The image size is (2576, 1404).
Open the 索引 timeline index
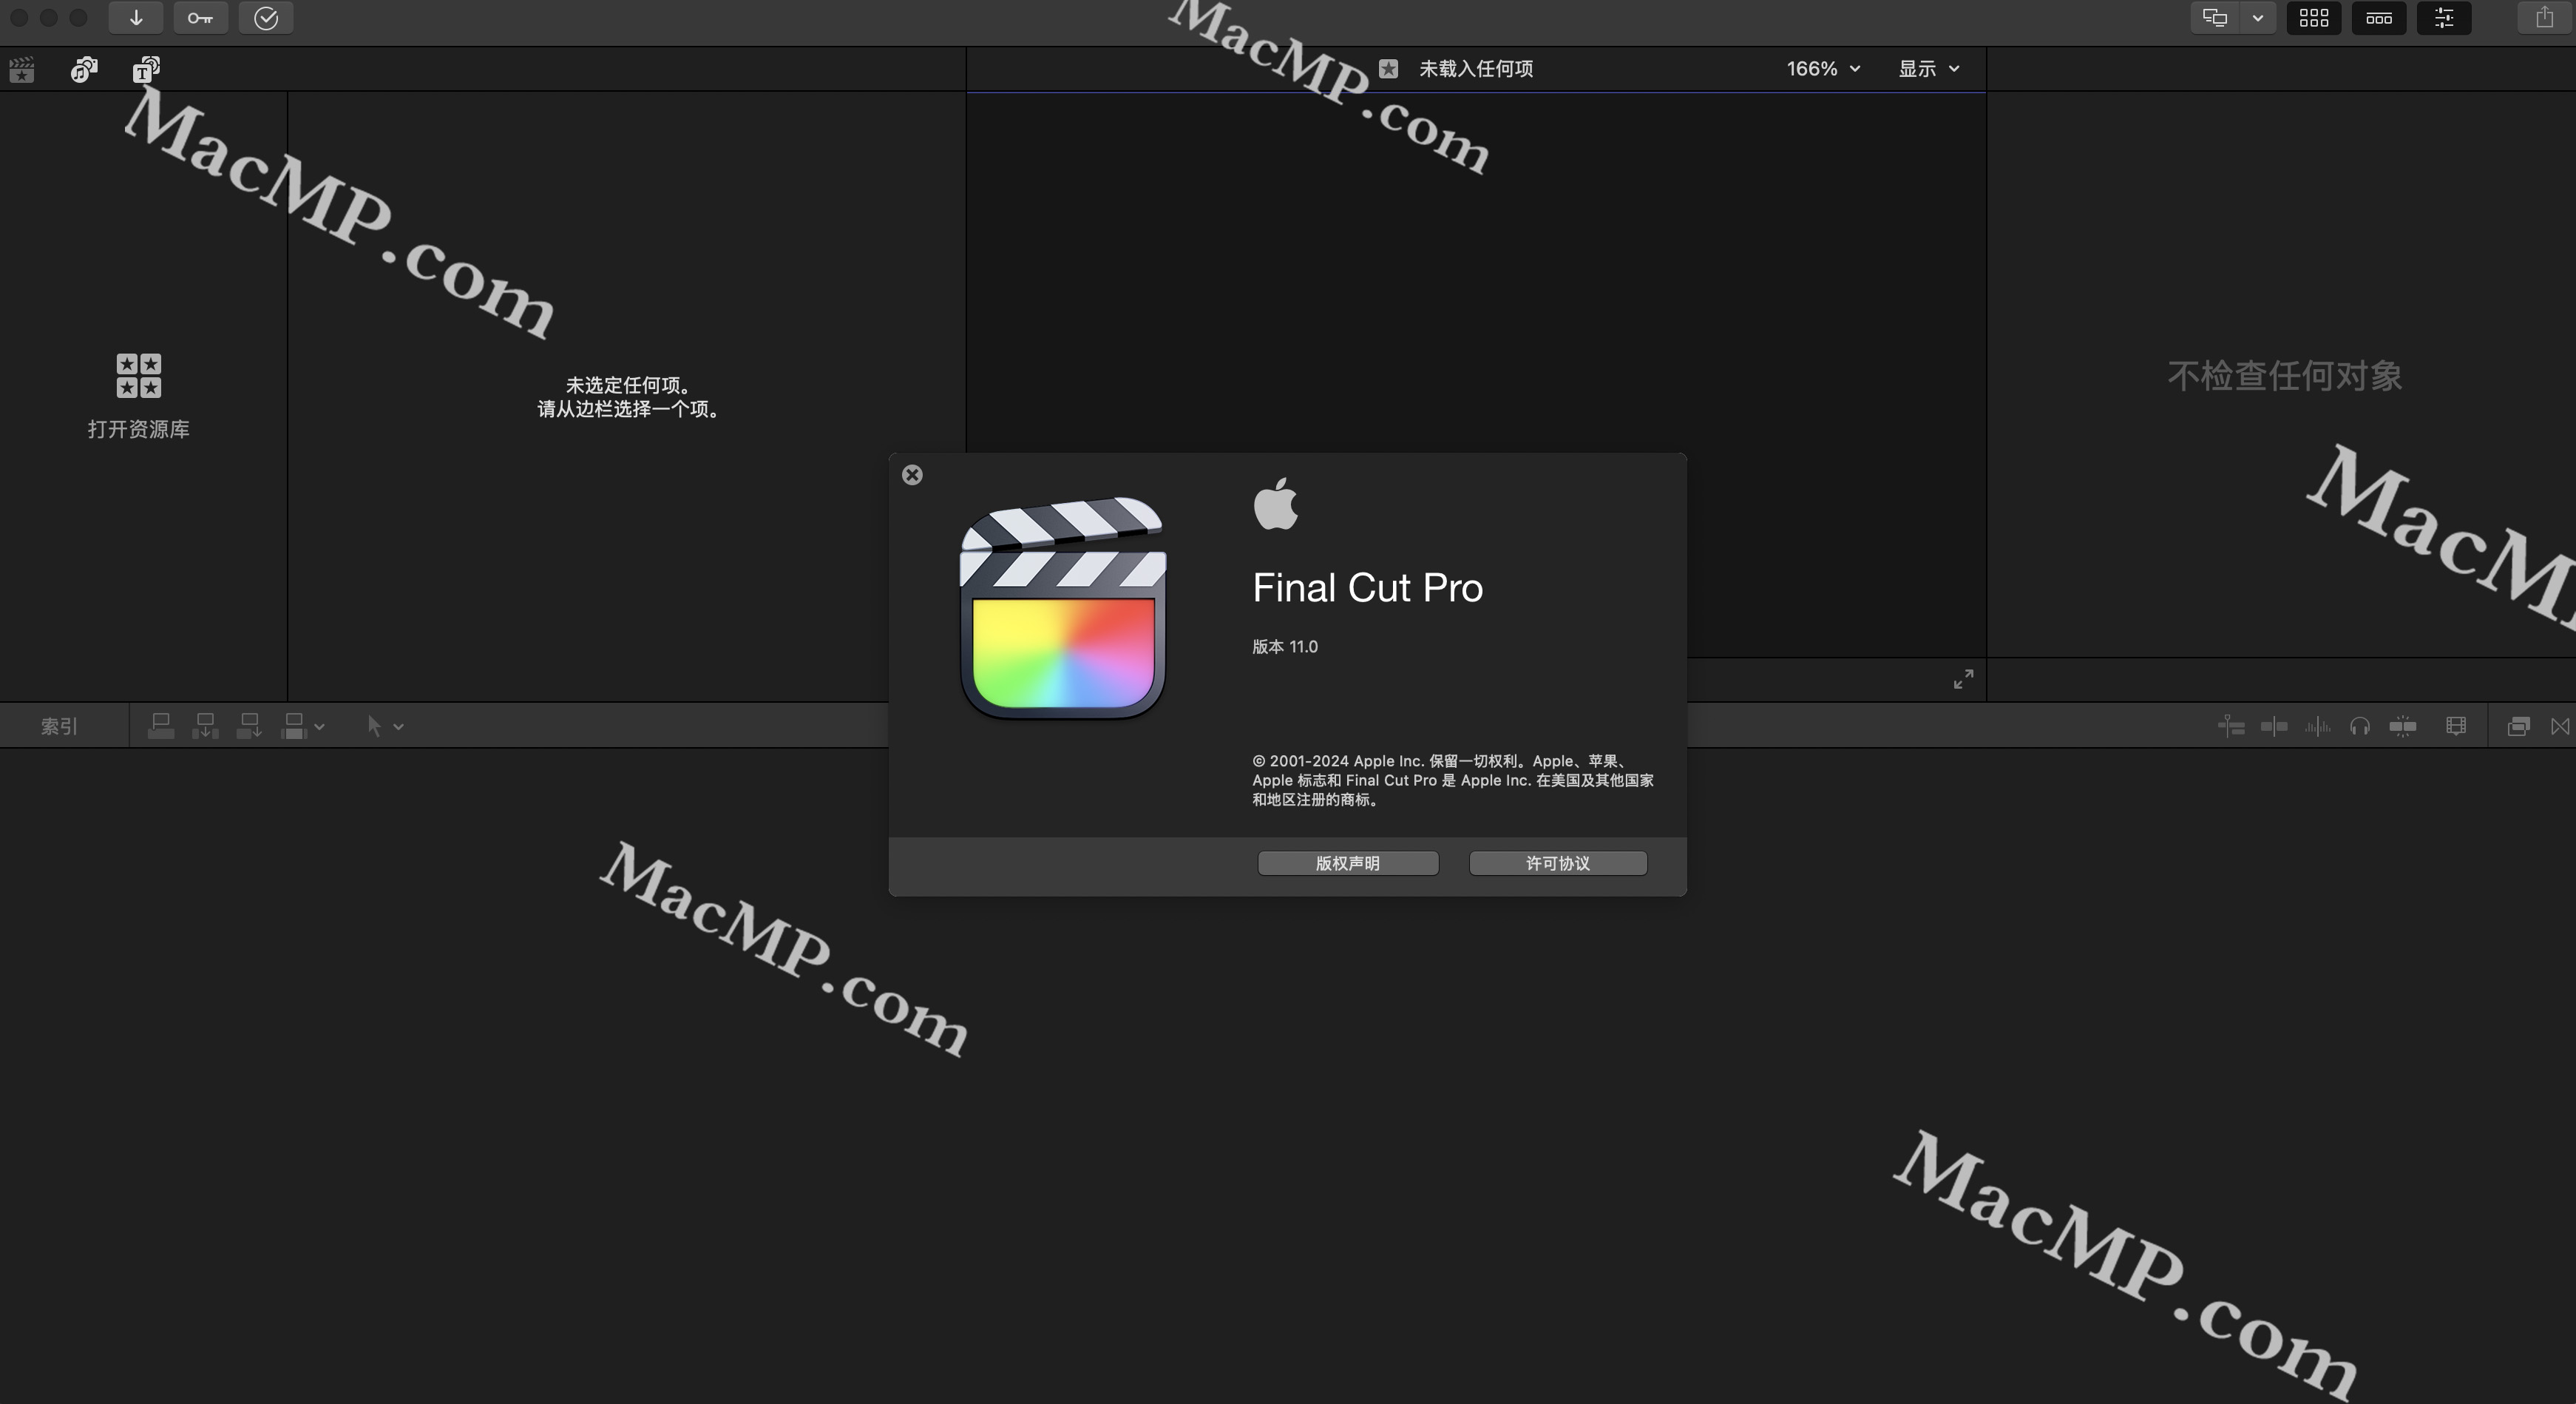tap(59, 726)
